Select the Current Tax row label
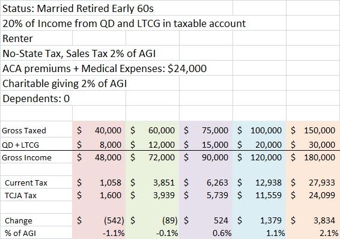340x239 pixels. click(x=26, y=183)
